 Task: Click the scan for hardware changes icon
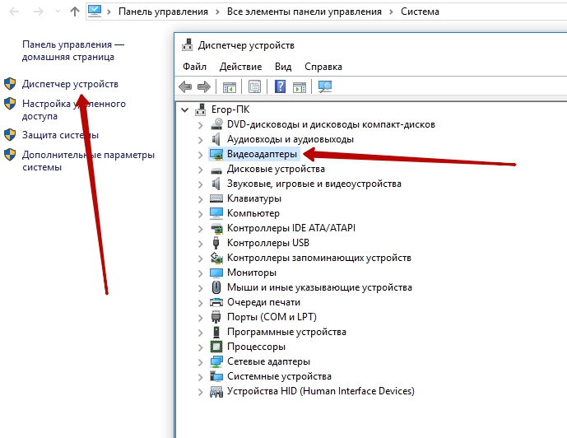(325, 86)
